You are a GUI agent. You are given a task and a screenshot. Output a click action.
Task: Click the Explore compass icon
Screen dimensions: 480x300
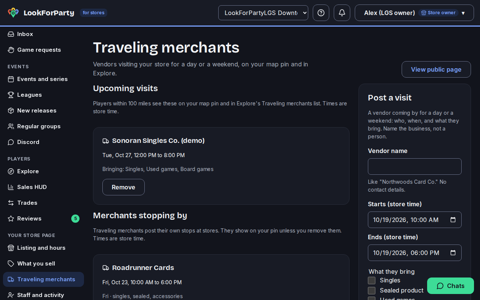click(11, 171)
